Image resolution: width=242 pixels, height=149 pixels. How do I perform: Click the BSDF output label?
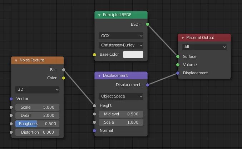coord(135,24)
